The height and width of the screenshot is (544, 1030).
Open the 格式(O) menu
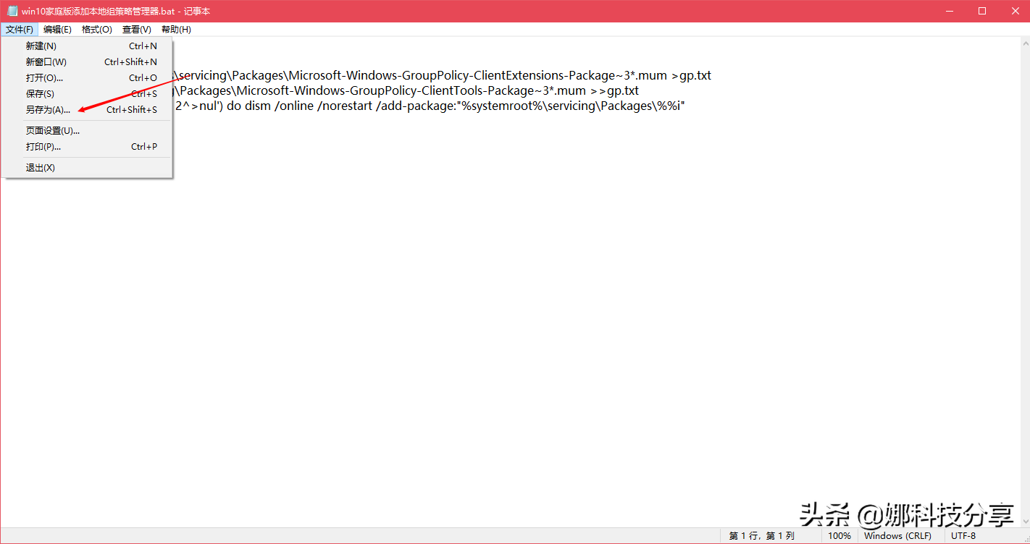click(x=97, y=30)
